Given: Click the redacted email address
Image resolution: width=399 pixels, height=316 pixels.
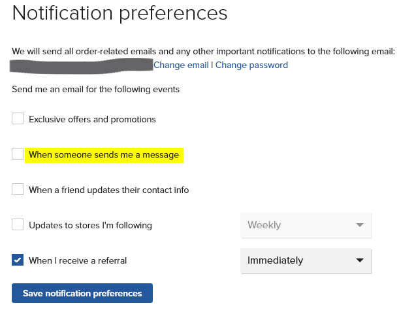Looking at the screenshot, I should pyautogui.click(x=81, y=66).
